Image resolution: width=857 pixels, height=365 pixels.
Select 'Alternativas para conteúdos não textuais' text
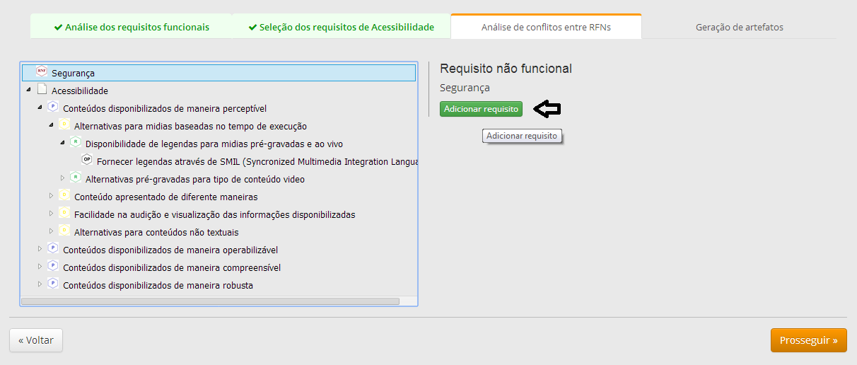coord(156,233)
